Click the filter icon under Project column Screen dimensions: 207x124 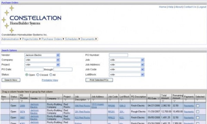point(65,100)
